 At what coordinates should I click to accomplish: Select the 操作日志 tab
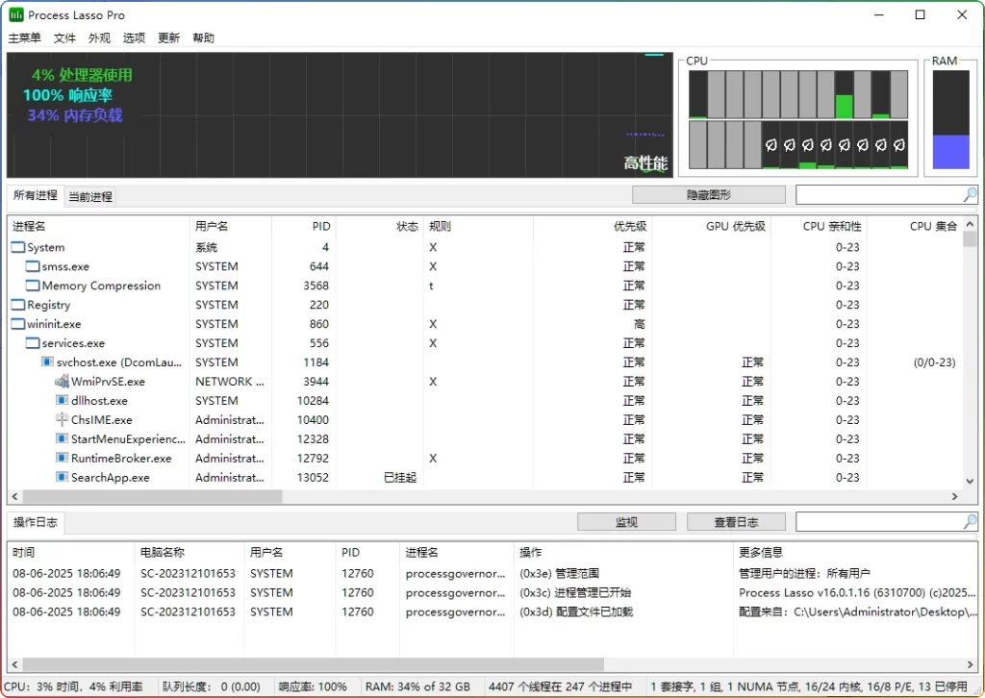pyautogui.click(x=36, y=522)
